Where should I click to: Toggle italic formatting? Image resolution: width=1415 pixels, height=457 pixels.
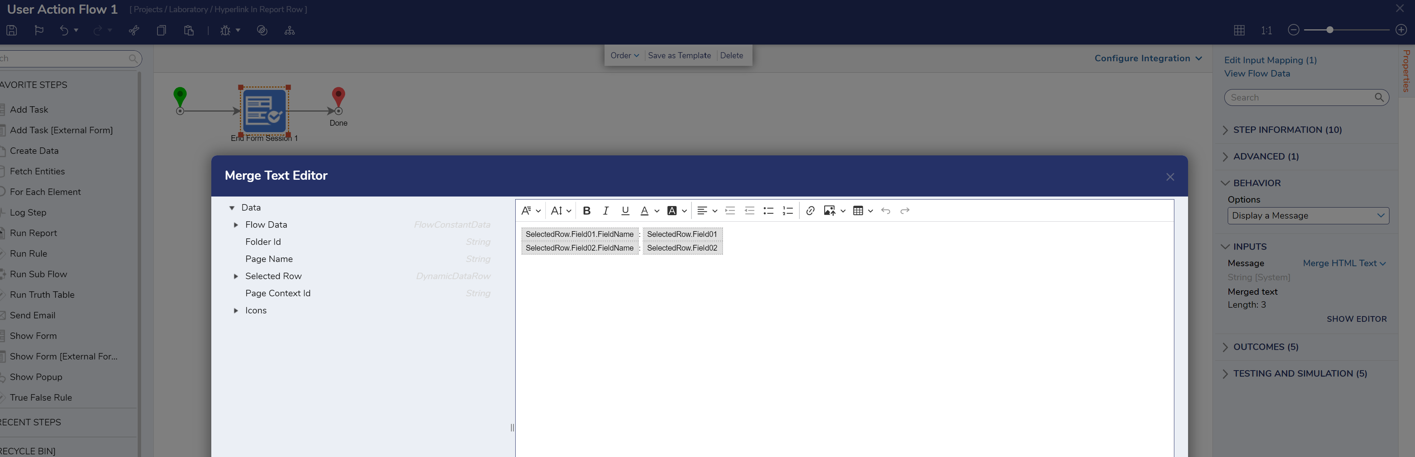point(605,211)
